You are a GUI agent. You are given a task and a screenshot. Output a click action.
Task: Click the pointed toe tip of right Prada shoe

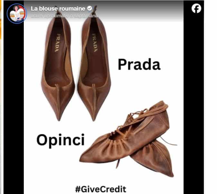point(94,117)
